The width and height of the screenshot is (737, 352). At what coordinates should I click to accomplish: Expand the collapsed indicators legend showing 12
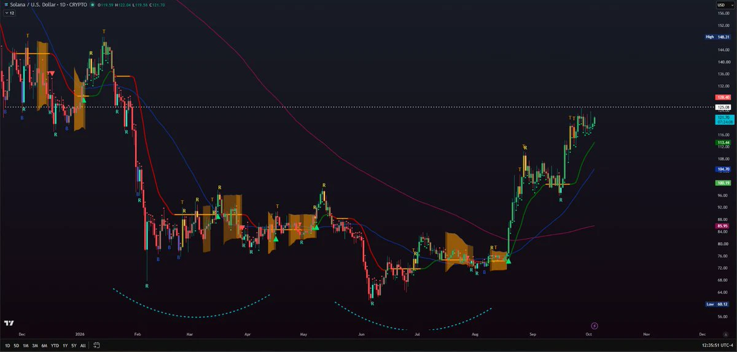(9, 12)
